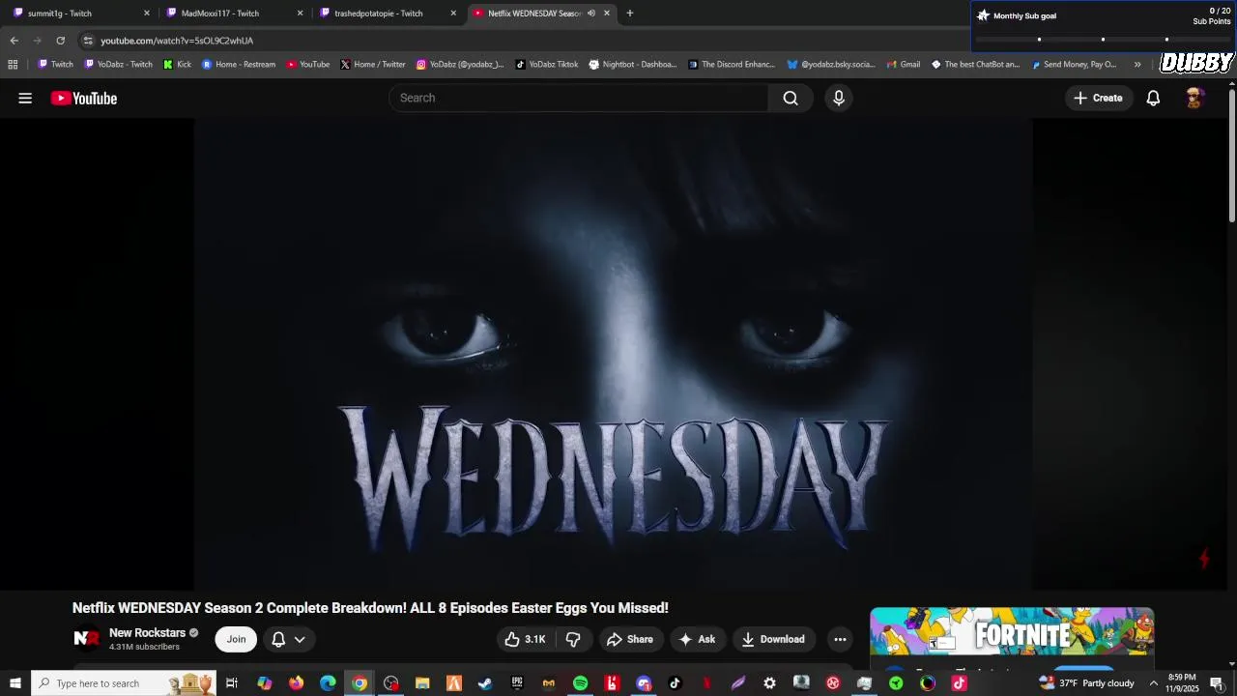
Task: Open Spotify from the taskbar
Action: (580, 683)
